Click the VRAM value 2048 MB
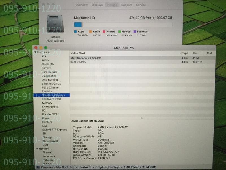This screenshot has height=170, width=226. (x=103, y=139)
